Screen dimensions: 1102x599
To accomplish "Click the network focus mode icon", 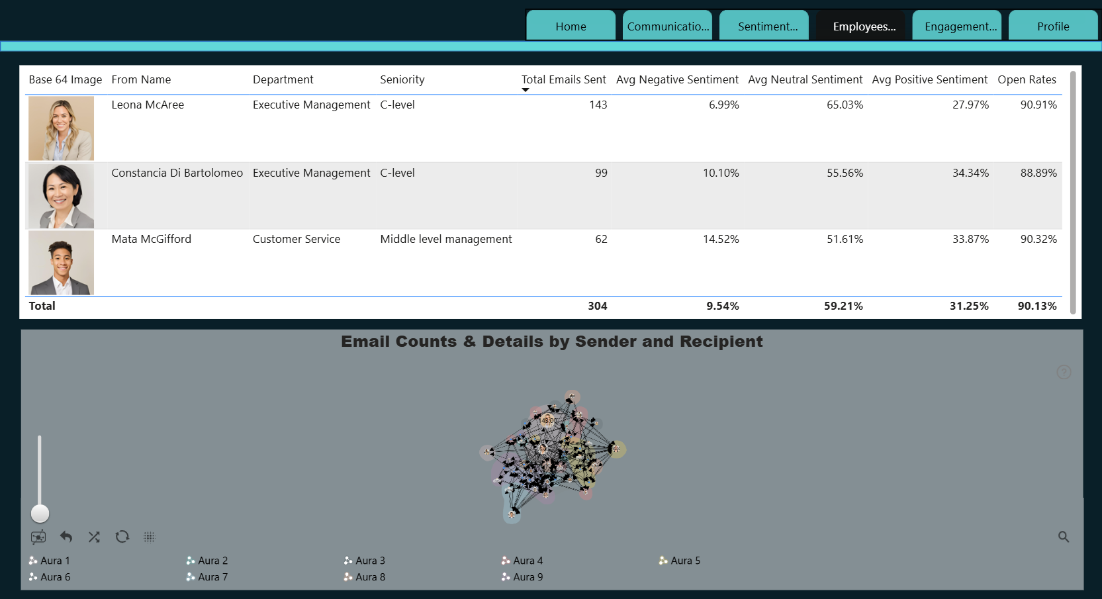I will (x=38, y=537).
